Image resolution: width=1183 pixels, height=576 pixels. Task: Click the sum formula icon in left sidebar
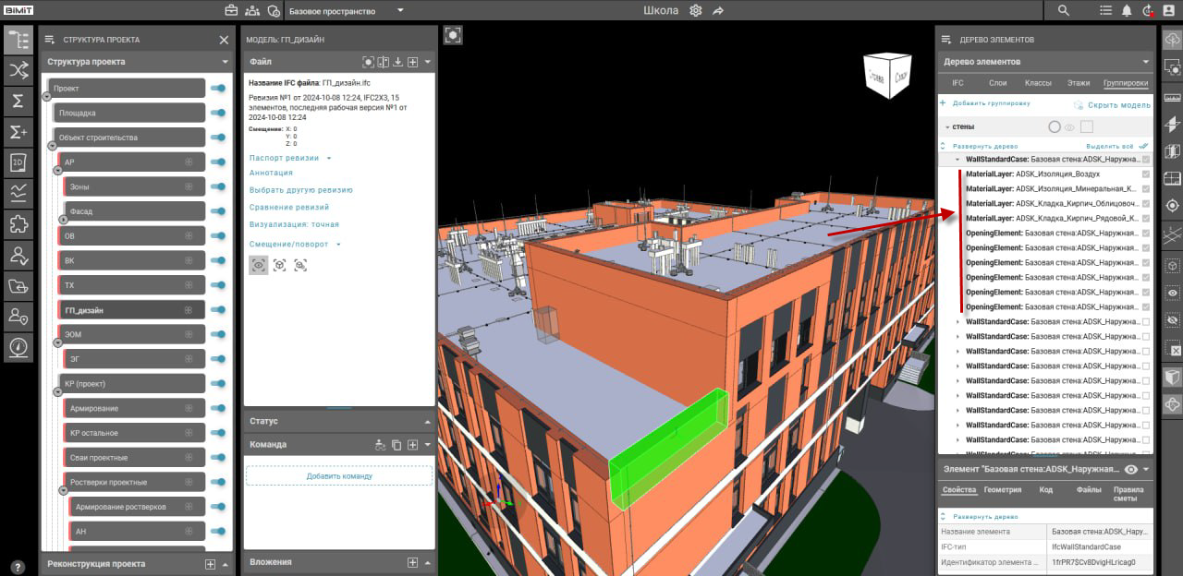pos(18,101)
